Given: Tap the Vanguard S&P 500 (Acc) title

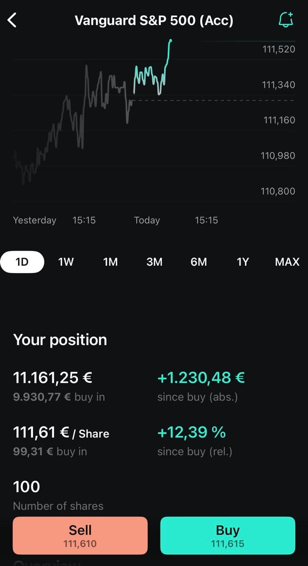Looking at the screenshot, I should tap(154, 20).
